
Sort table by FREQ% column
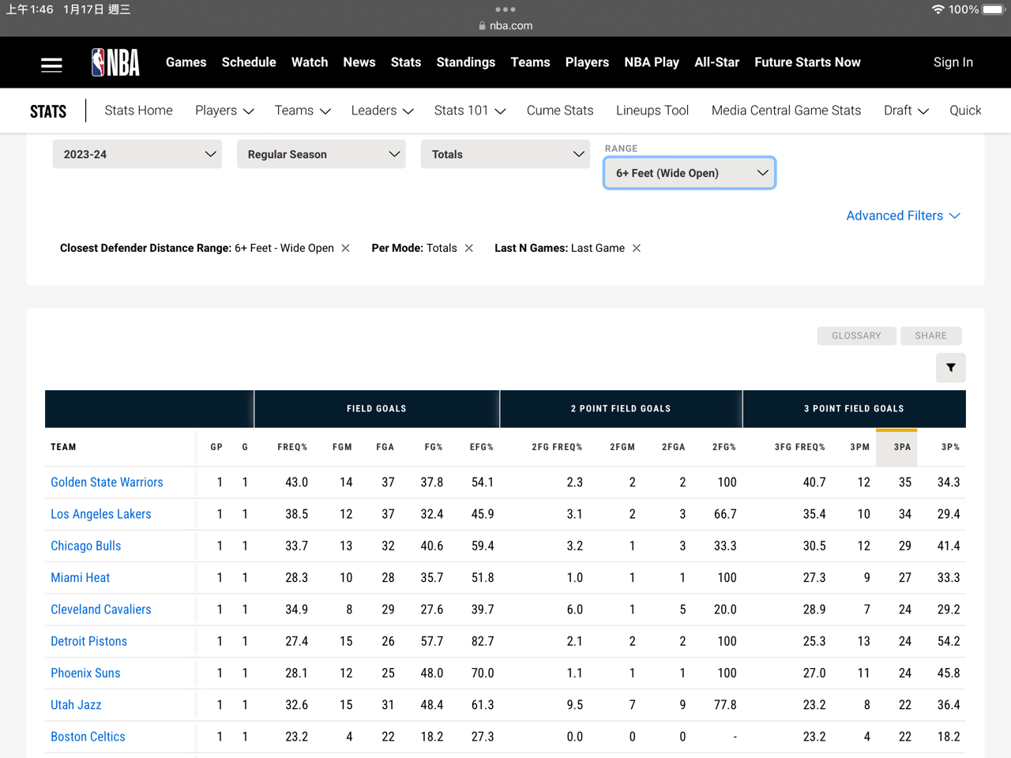(292, 447)
